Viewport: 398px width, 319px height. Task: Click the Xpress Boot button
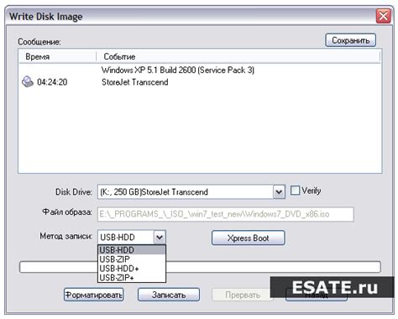pos(249,238)
